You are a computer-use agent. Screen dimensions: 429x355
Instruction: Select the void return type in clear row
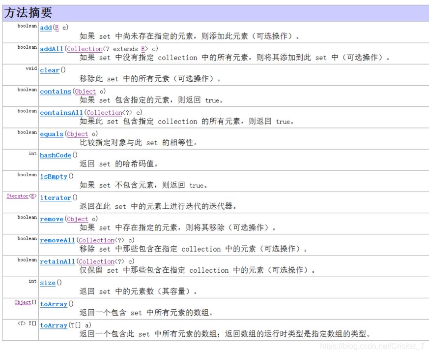coord(31,68)
